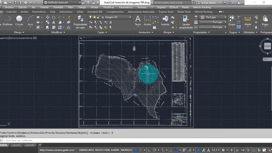The width and height of the screenshot is (272, 153).
Task: Open the PorCapa color dropdown
Action: [225, 17]
